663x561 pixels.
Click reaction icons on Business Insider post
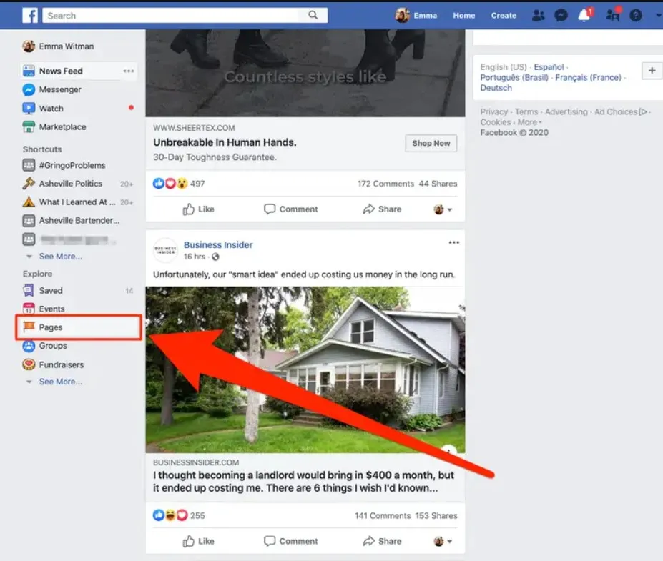170,515
